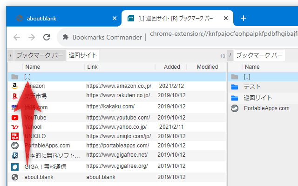Image resolution: width=298 pixels, height=186 pixels.
Task: Select ブックマーク バー breadcrumb in right panel
Action: coord(259,55)
